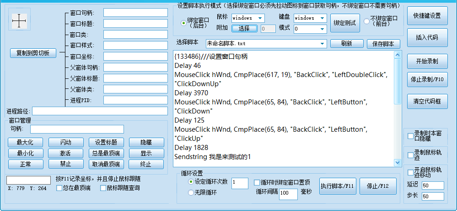
Task: Select 不绑定窗口(前台) radio button
Action: (366, 21)
